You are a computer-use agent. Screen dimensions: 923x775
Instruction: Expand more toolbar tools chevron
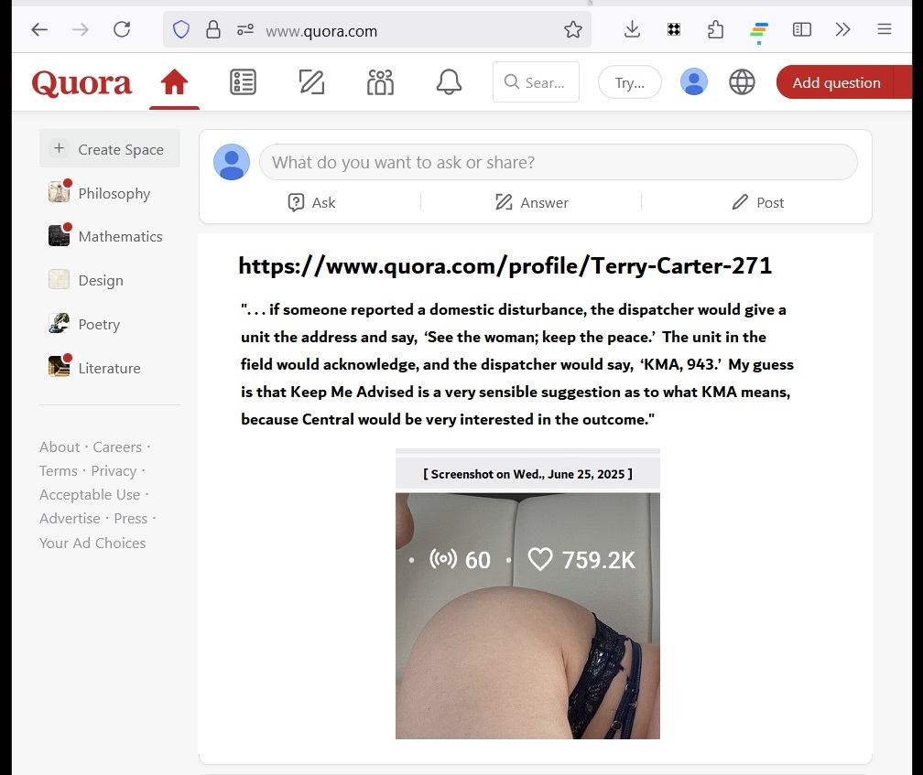pyautogui.click(x=843, y=29)
